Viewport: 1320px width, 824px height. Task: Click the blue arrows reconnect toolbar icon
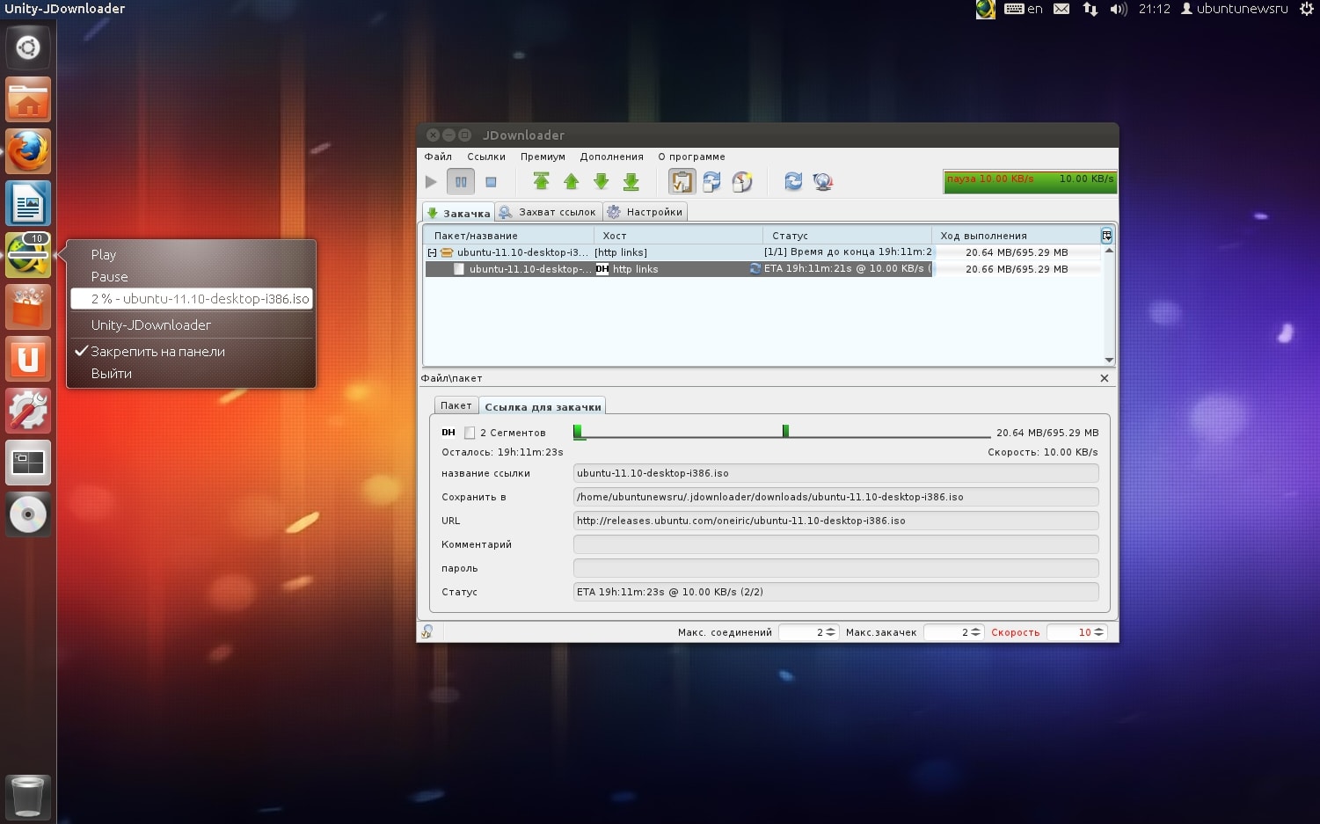793,181
